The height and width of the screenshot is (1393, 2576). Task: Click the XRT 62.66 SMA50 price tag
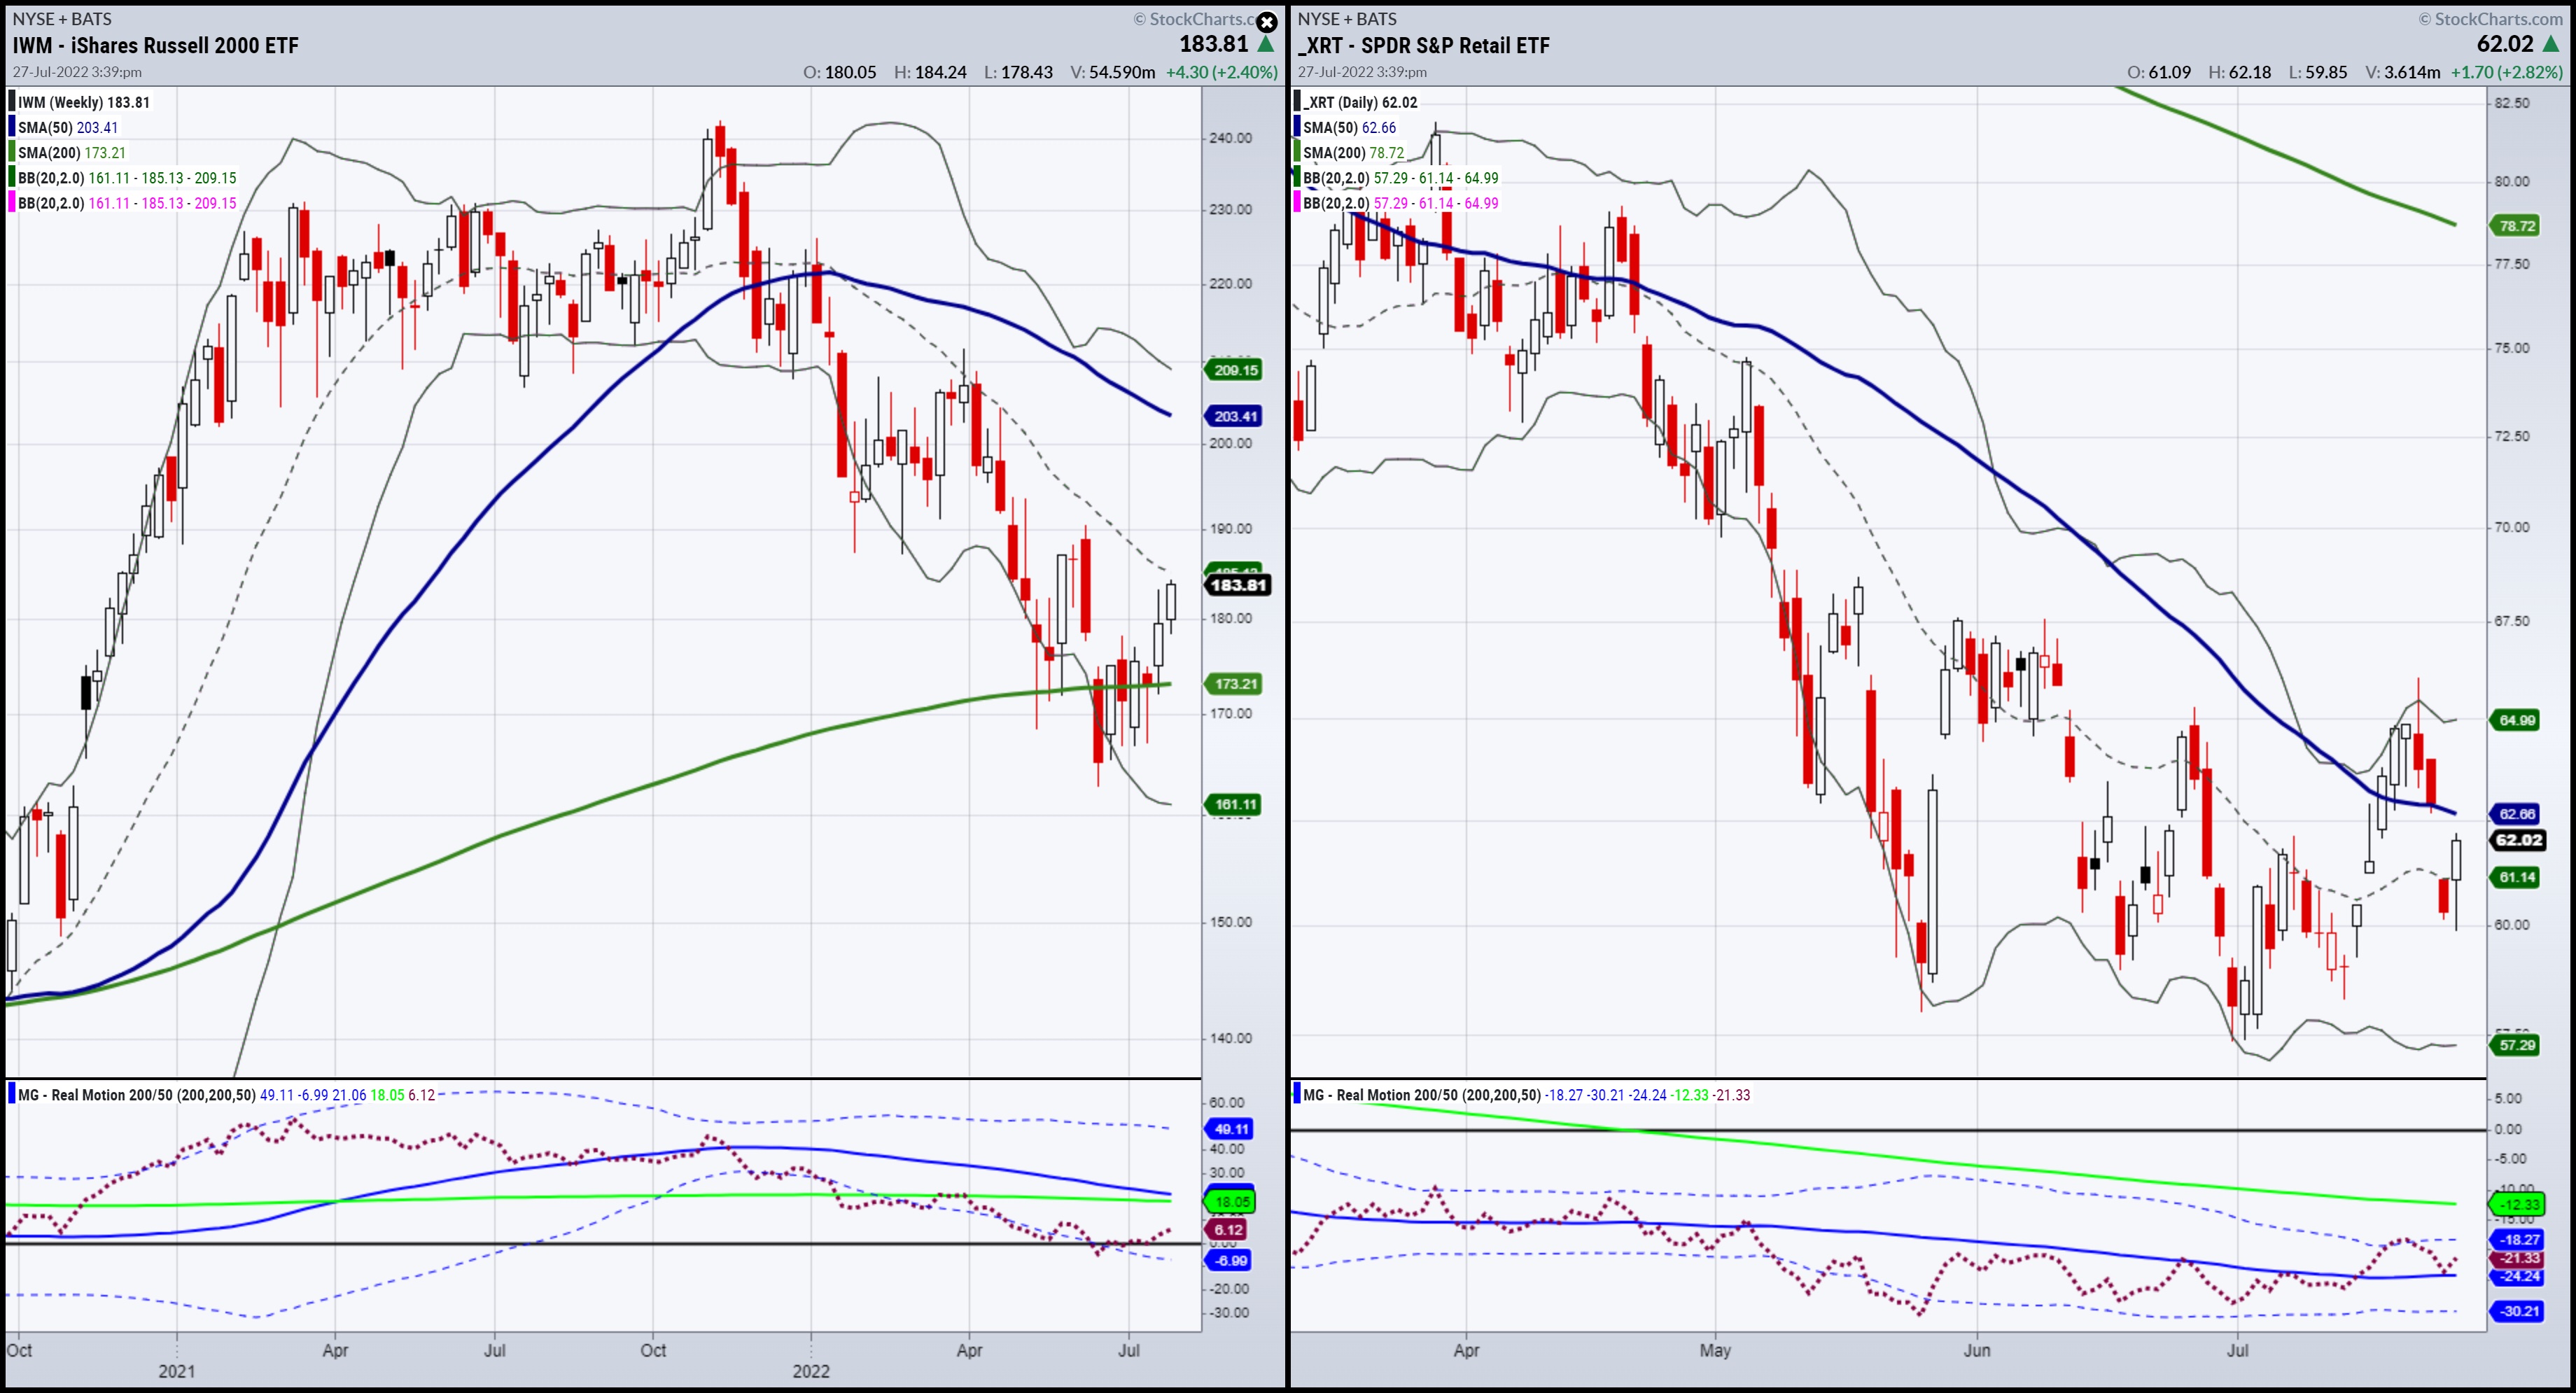point(2516,814)
